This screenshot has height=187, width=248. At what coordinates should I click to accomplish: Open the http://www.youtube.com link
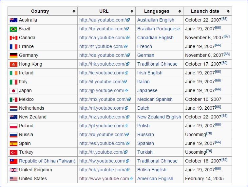(x=104, y=179)
